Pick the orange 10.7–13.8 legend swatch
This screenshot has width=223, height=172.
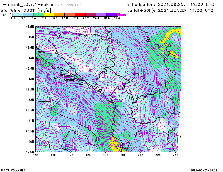click(59, 14)
